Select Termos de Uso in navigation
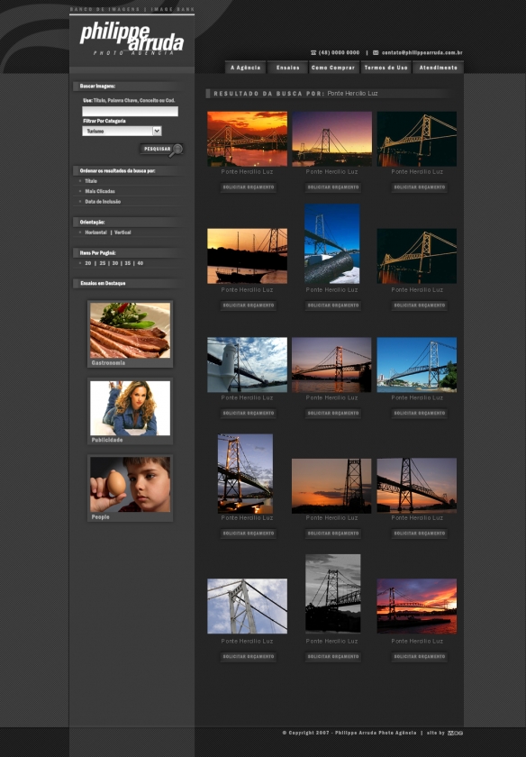The width and height of the screenshot is (526, 757). pyautogui.click(x=386, y=68)
